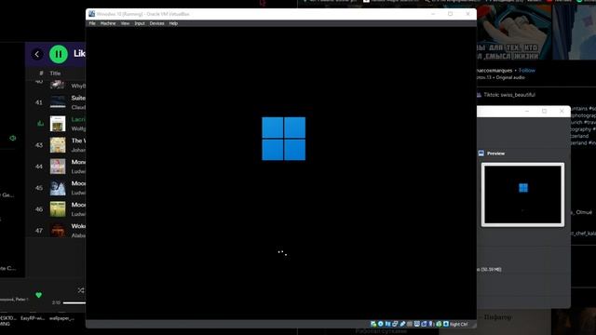Open the wallpaper desktop file
The height and width of the screenshot is (335, 596).
61,318
